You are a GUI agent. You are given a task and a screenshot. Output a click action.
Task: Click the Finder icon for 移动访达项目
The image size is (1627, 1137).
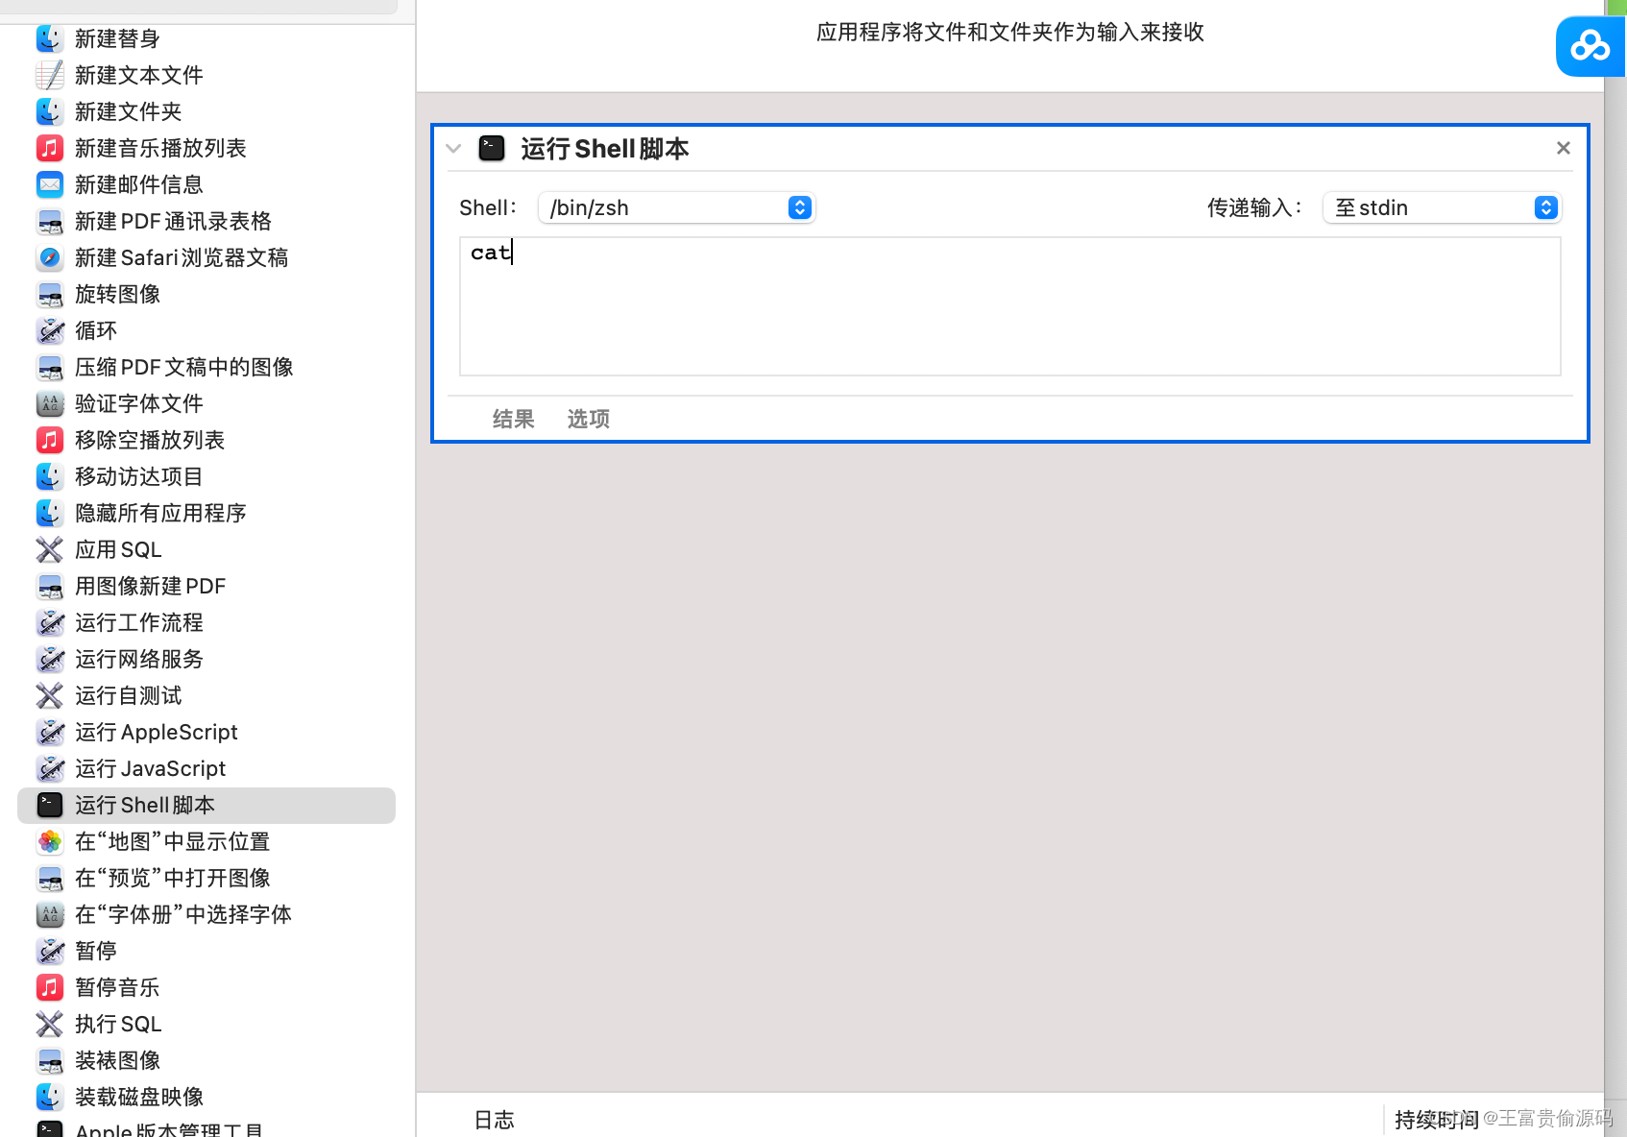(x=50, y=476)
